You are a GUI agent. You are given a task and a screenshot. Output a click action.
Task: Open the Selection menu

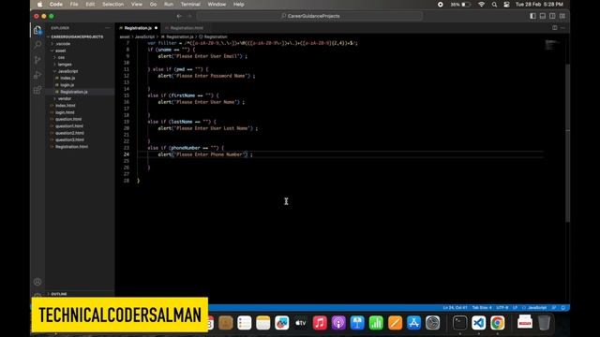point(112,5)
